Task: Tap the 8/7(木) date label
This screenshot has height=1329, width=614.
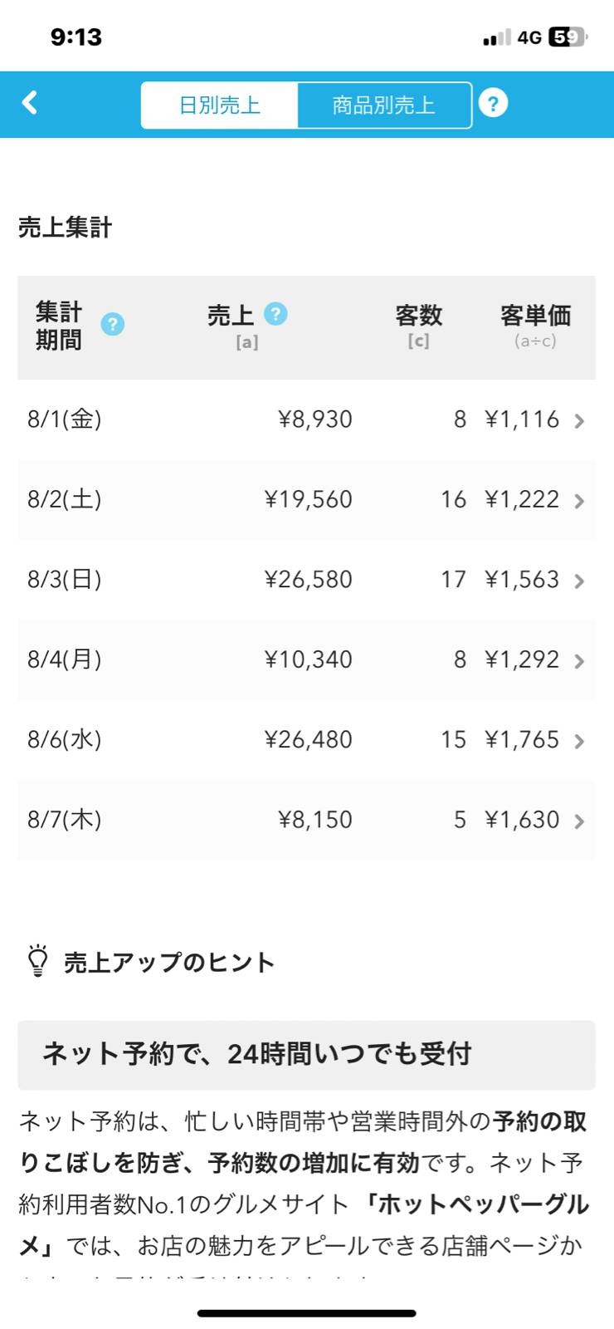Action: click(65, 819)
